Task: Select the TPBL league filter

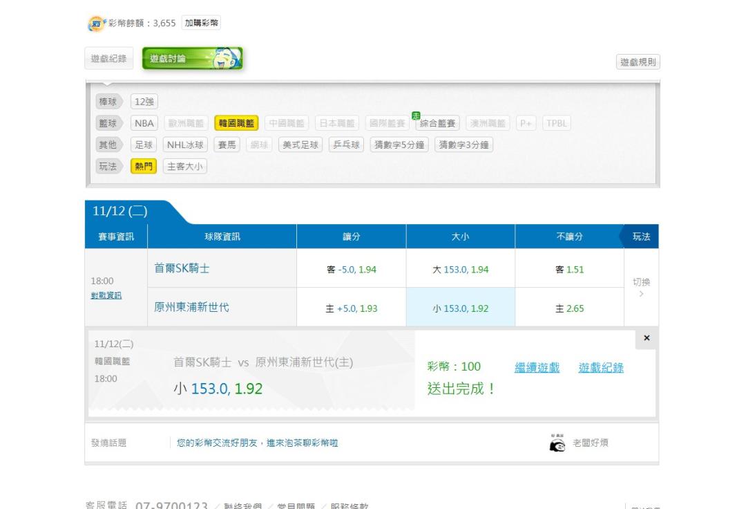Action: pos(557,123)
